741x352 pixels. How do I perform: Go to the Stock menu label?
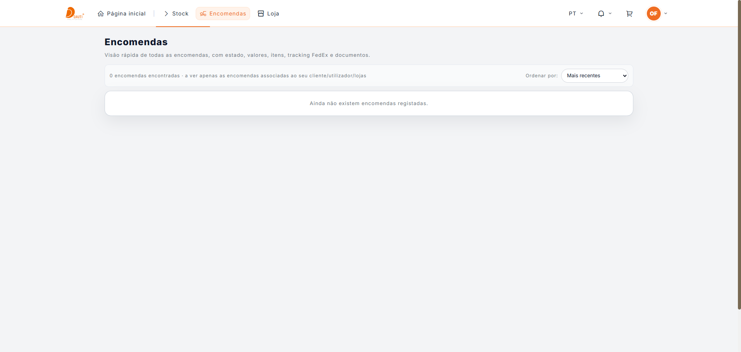(x=180, y=14)
